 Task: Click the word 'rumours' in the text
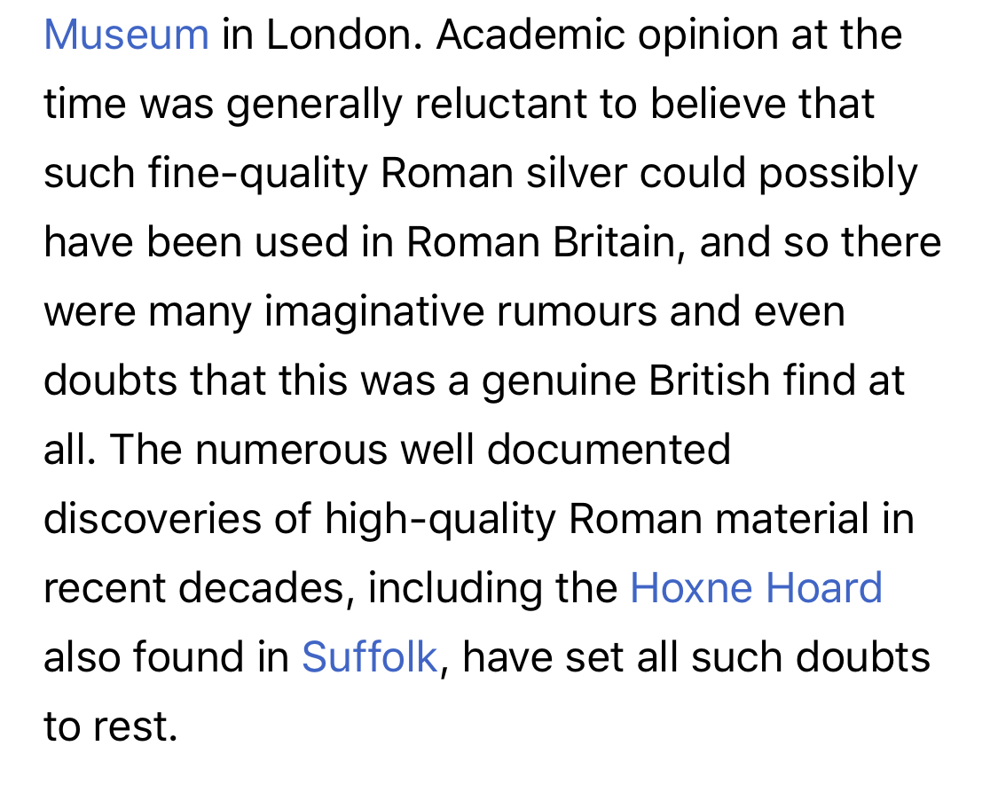[578, 312]
